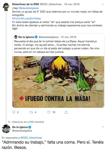Click verified badge beside reply author name
The image size is (106, 153).
point(30,127)
